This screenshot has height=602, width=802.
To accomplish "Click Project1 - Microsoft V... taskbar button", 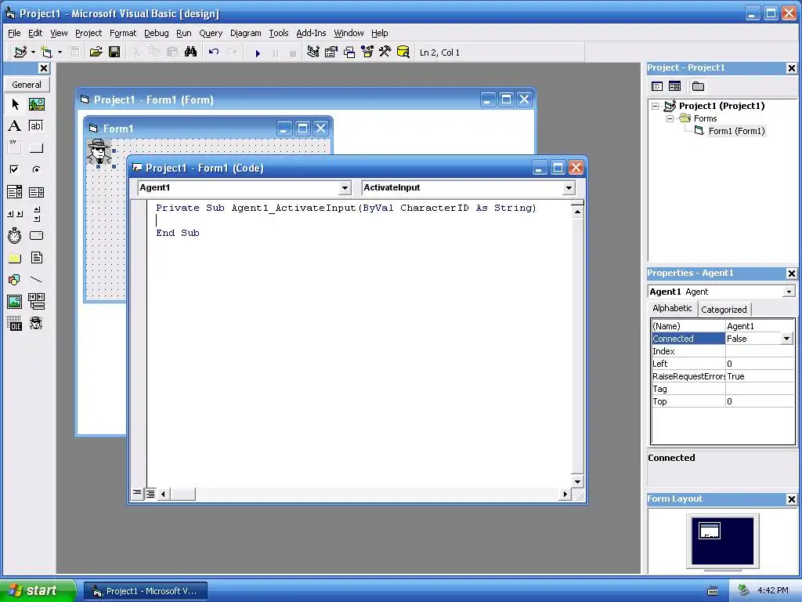I will (145, 591).
